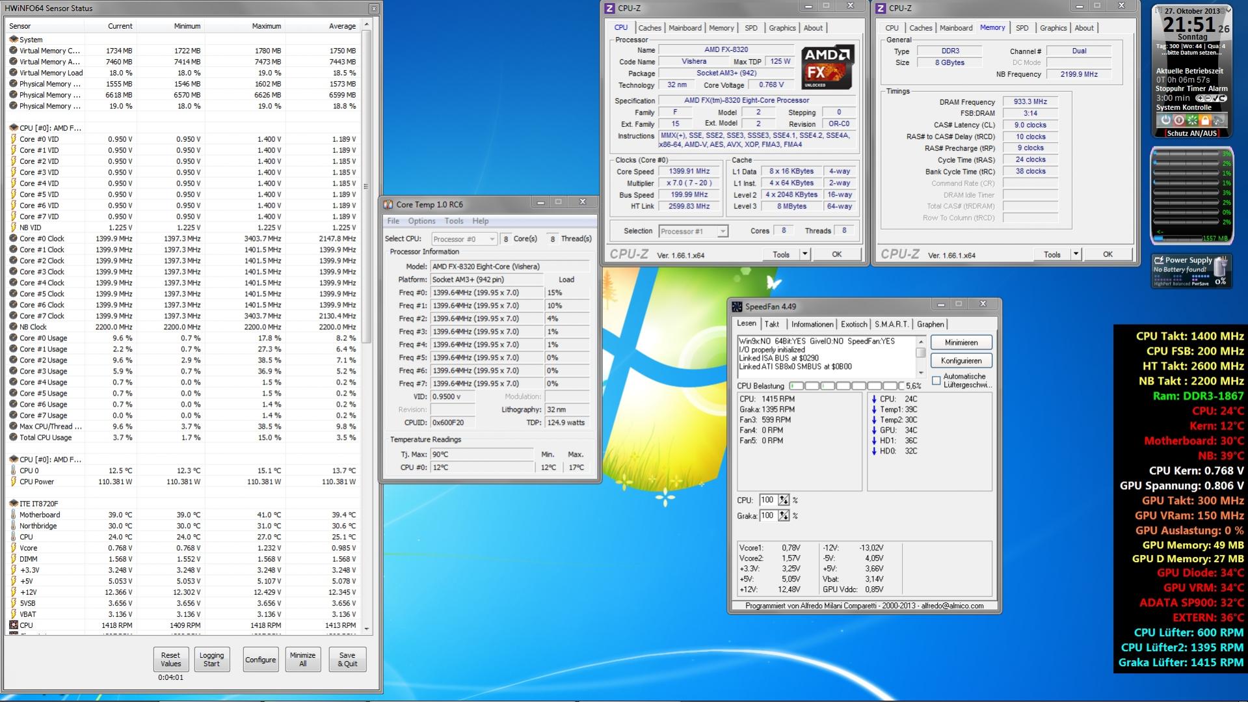Select the PwrSave power plan in Power Supply gadget

tap(1201, 284)
